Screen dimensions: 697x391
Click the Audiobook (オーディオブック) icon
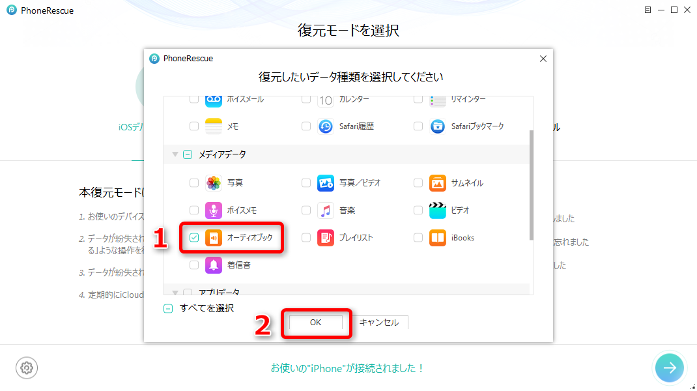point(214,238)
